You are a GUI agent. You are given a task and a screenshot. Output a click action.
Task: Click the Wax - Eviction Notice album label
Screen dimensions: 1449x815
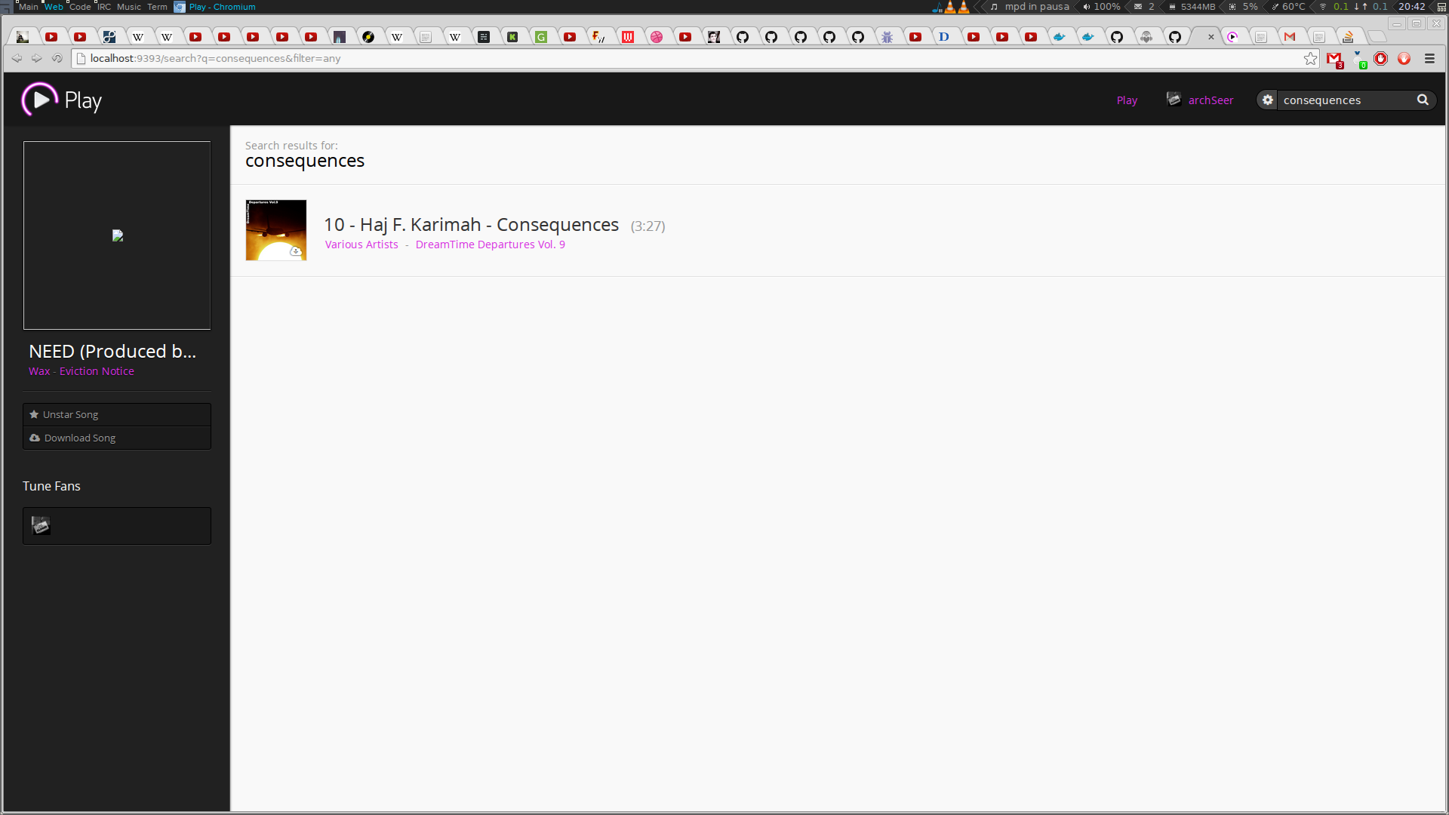(82, 371)
